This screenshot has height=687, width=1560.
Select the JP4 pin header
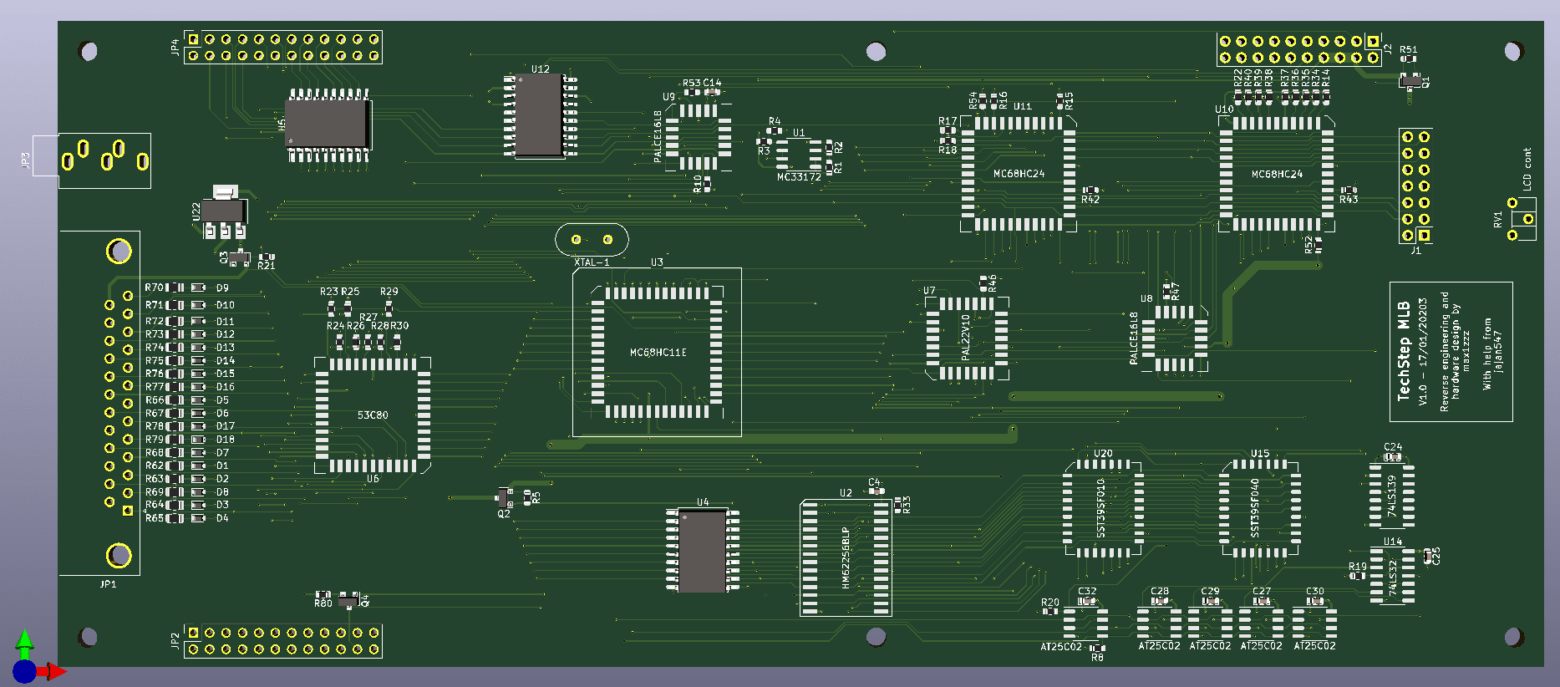coord(283,48)
